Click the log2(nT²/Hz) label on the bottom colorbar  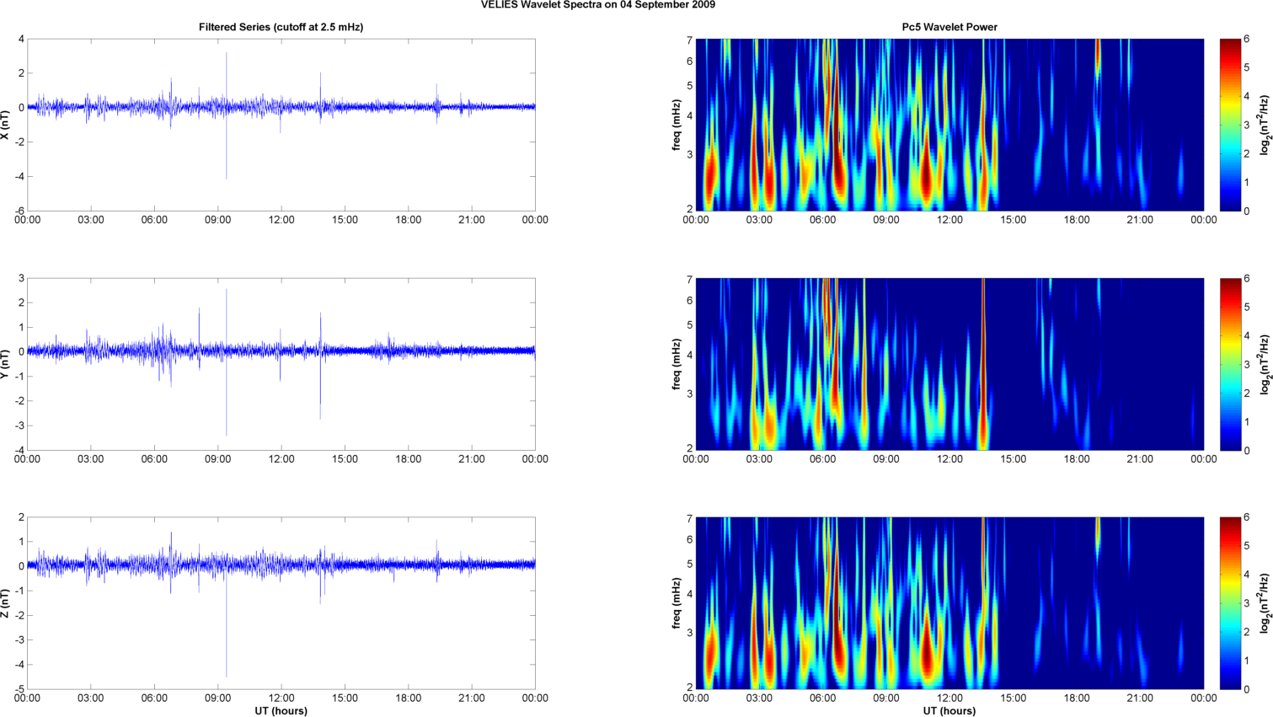point(1265,603)
